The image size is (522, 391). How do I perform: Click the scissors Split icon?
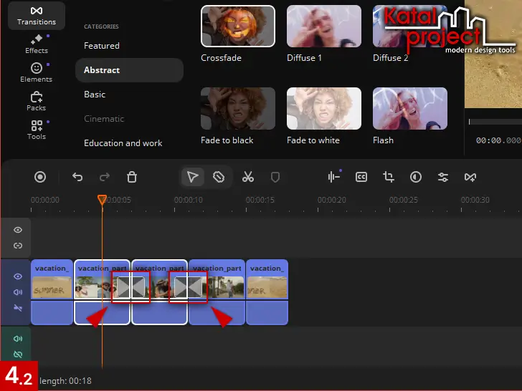click(x=248, y=177)
